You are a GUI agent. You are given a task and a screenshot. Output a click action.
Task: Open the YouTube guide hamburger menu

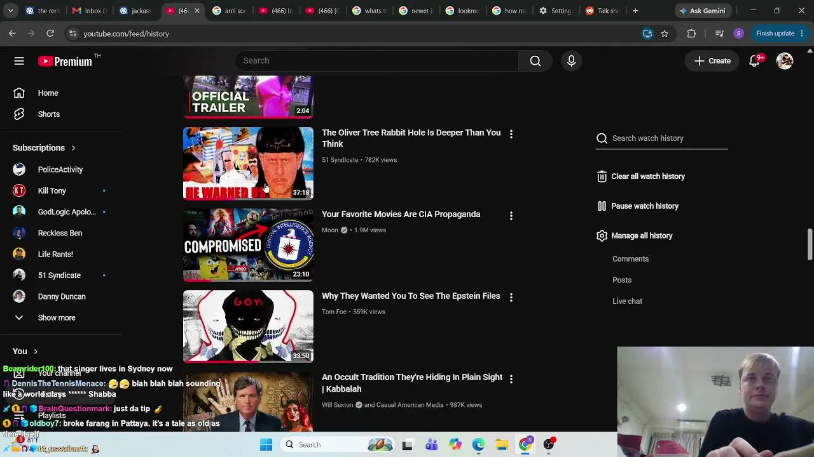point(19,61)
